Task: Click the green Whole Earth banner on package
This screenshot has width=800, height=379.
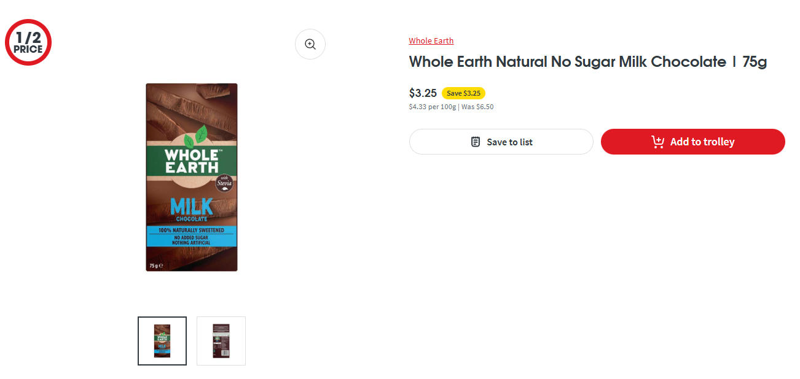Action: point(191,161)
